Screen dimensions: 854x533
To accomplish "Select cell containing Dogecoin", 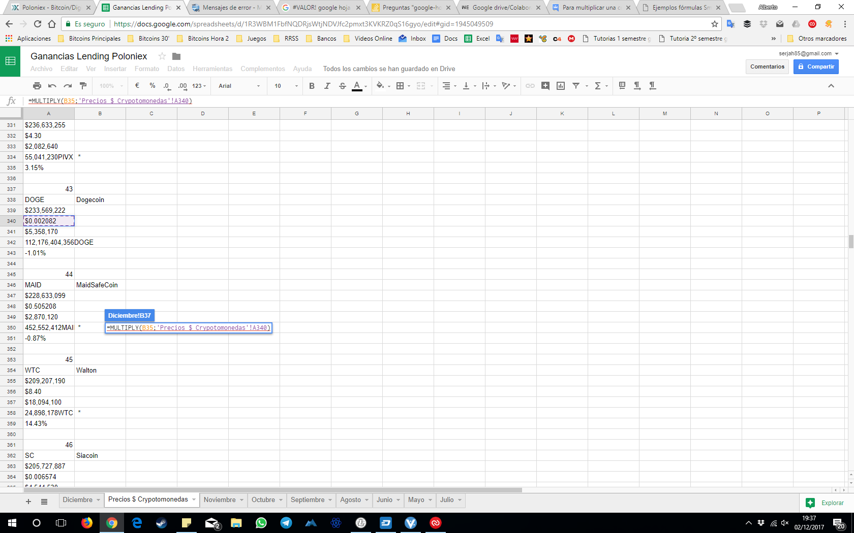I will tap(100, 199).
